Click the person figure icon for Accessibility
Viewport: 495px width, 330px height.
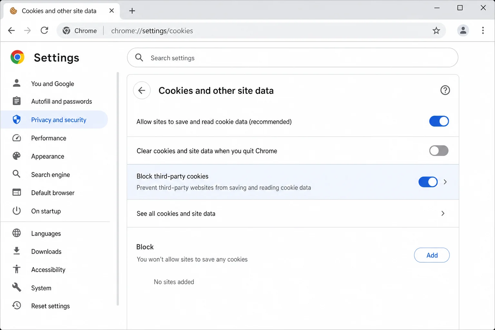point(16,269)
